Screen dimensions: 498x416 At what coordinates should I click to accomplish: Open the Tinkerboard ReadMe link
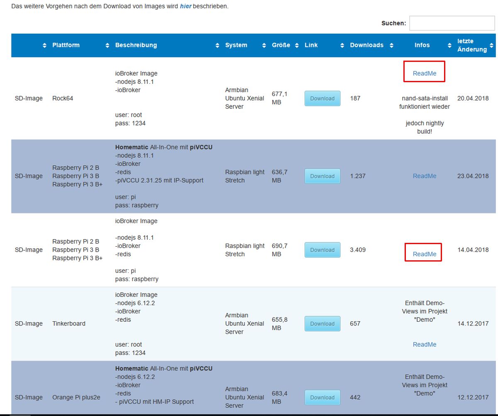(x=425, y=344)
